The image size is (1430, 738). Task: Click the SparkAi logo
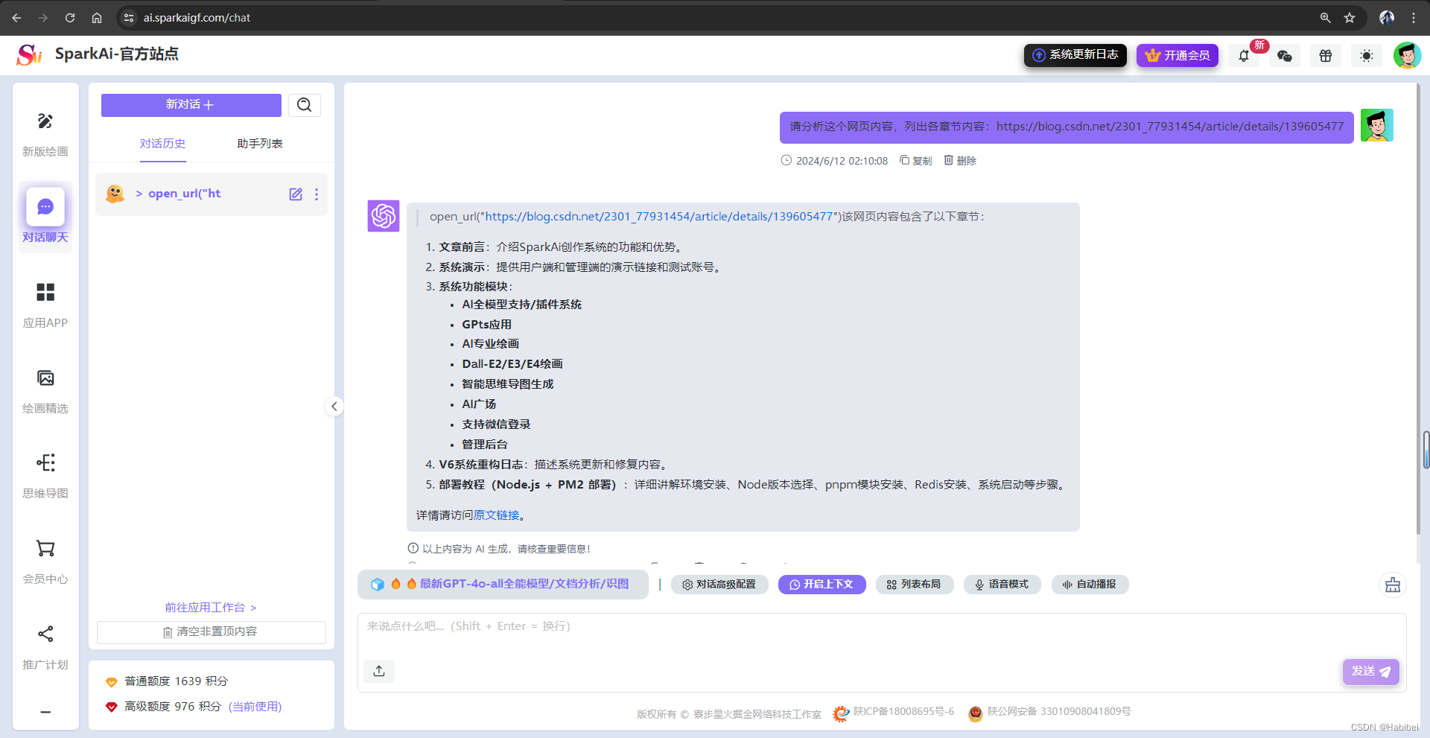pyautogui.click(x=30, y=54)
